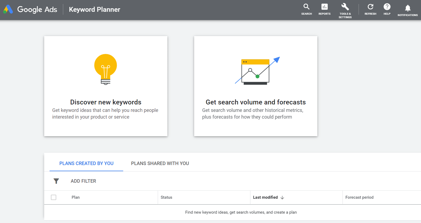Click the yellow lightbulb icon
The height and width of the screenshot is (223, 421).
(106, 69)
